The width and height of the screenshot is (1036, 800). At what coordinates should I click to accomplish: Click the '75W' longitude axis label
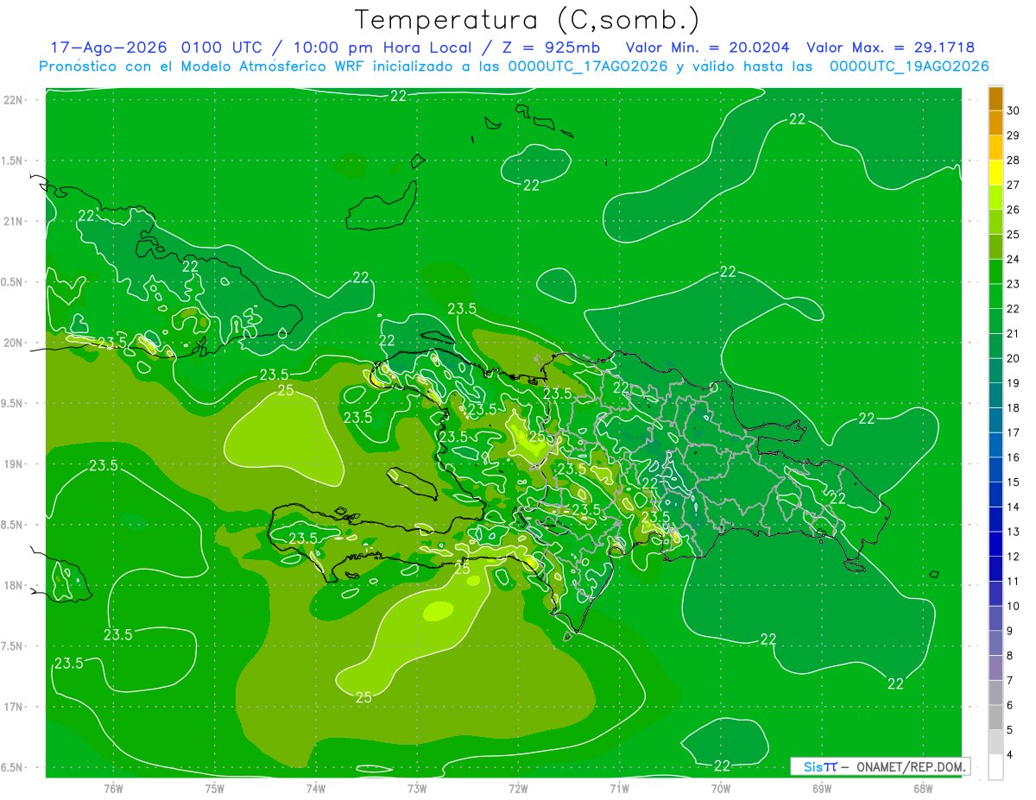coord(215,789)
